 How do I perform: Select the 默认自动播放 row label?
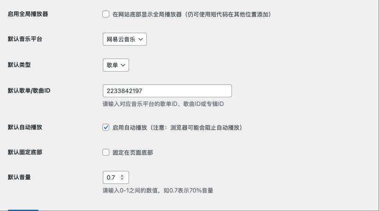click(25, 128)
